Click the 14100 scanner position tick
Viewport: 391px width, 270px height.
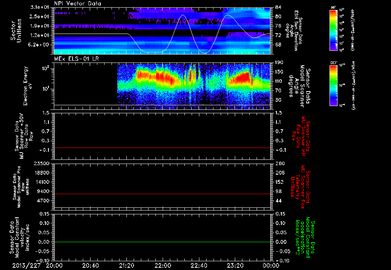[41, 182]
